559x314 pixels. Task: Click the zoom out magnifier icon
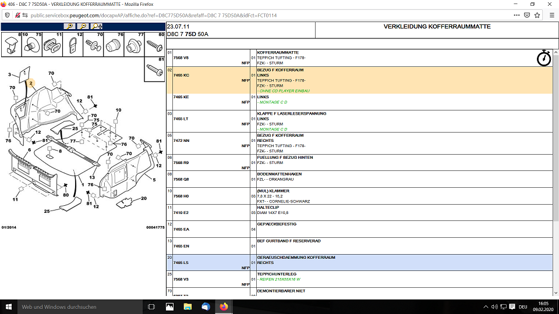tap(83, 26)
